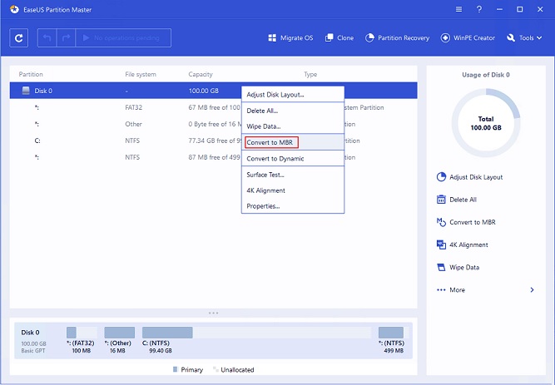Click the refresh icon button
Screen dimensions: 555x385
point(19,38)
